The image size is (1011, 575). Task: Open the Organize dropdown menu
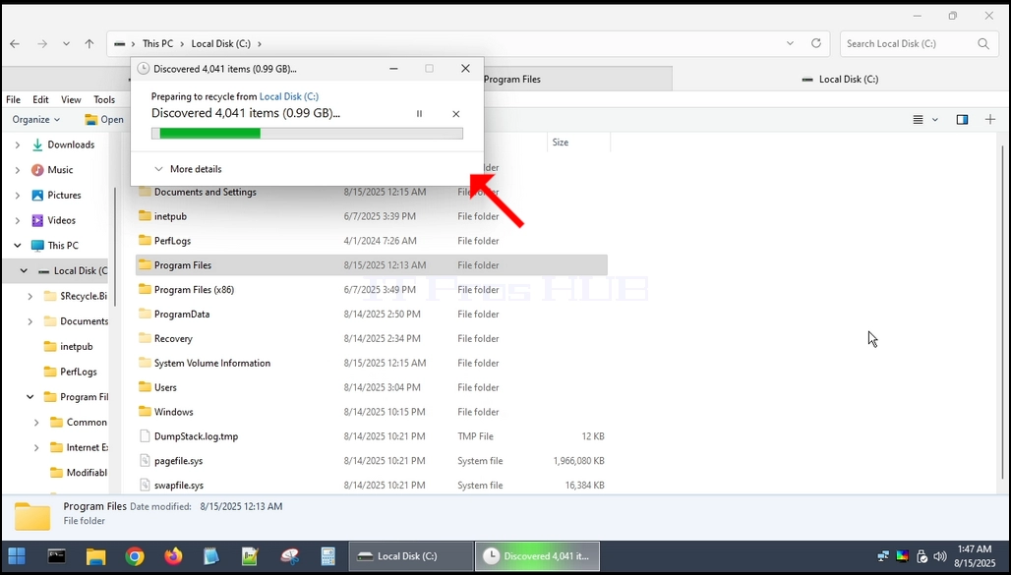tap(36, 119)
